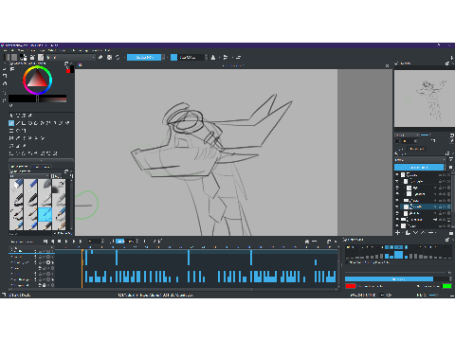Move the selected layer down

point(416,232)
